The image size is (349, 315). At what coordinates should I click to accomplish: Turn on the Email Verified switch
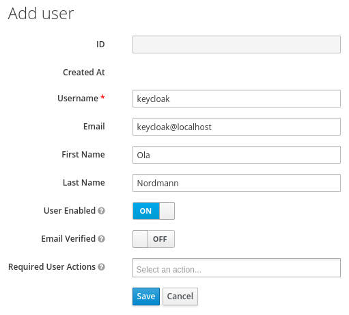[x=154, y=239]
